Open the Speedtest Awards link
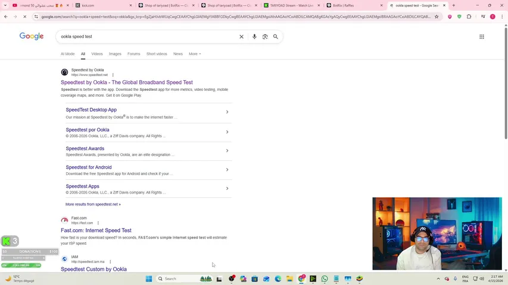This screenshot has height=285, width=508. pyautogui.click(x=85, y=148)
